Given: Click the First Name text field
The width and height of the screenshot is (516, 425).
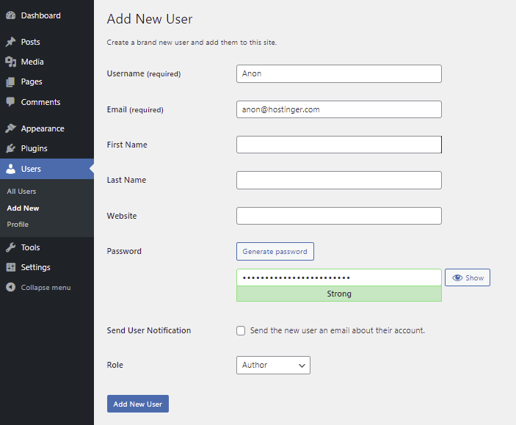Looking at the screenshot, I should click(x=338, y=145).
